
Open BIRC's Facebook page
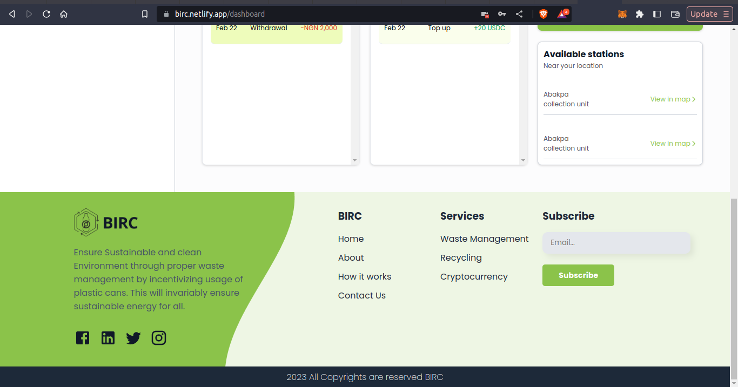(x=82, y=338)
